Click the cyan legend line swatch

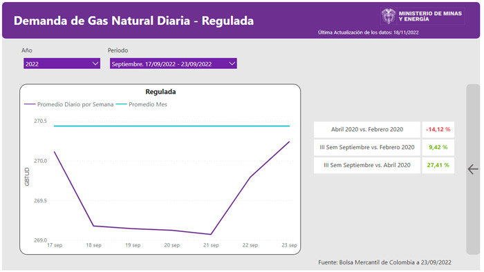121,104
